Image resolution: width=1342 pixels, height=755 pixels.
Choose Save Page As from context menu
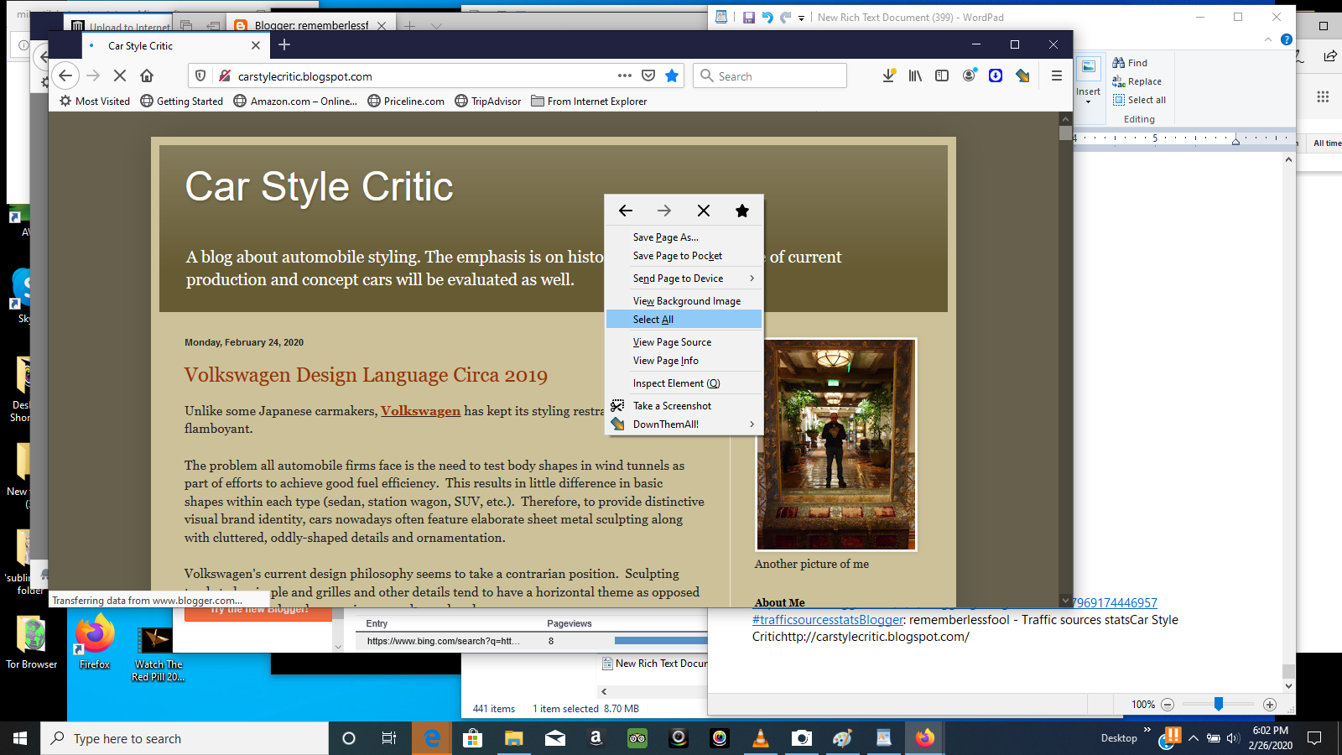click(684, 237)
